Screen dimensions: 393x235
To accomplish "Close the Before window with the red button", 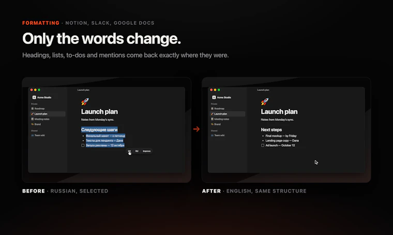I will click(x=32, y=90).
